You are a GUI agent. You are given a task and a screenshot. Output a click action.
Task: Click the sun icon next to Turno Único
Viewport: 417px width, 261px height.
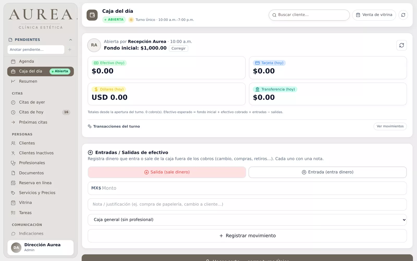click(x=131, y=20)
